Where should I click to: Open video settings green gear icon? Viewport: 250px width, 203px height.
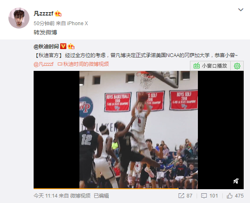pos(237,66)
